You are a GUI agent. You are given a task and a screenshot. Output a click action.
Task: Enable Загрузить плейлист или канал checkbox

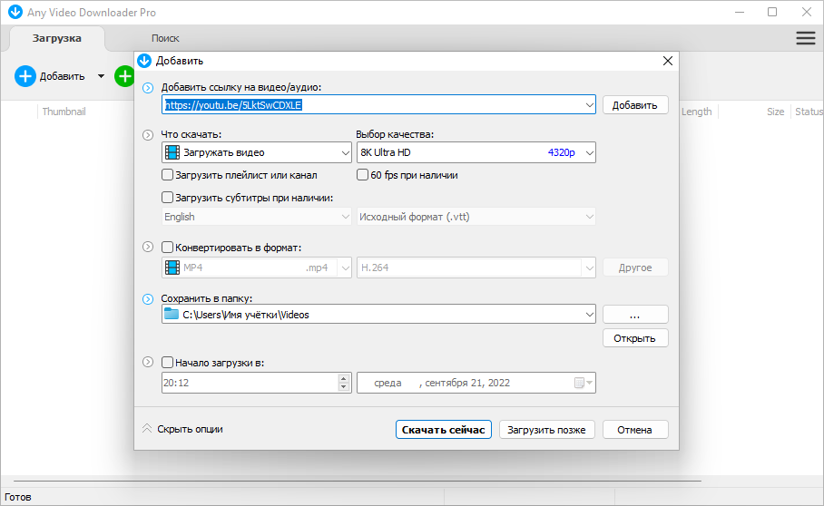(x=167, y=174)
